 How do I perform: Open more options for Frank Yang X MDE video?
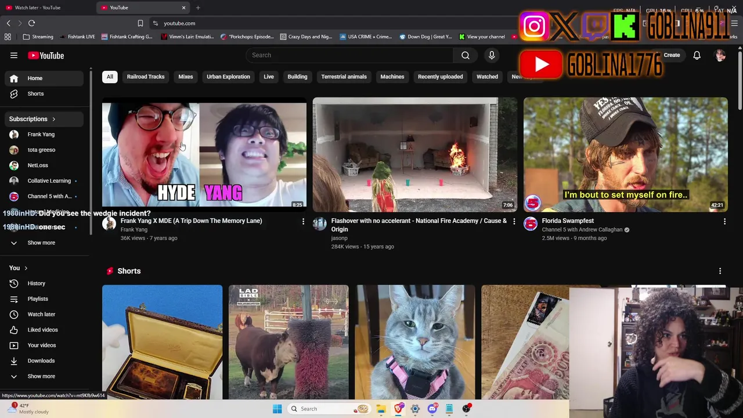tap(303, 221)
